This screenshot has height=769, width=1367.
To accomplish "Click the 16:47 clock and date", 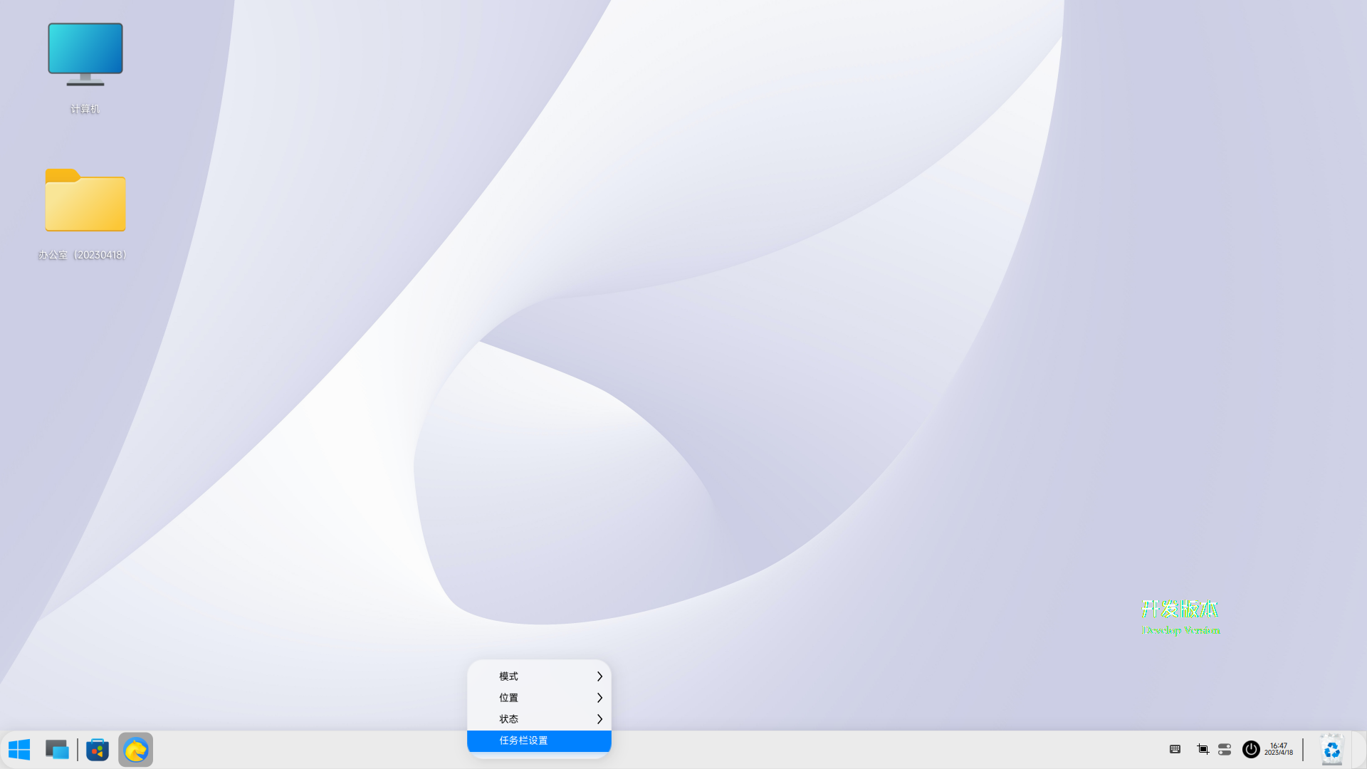I will pos(1279,749).
